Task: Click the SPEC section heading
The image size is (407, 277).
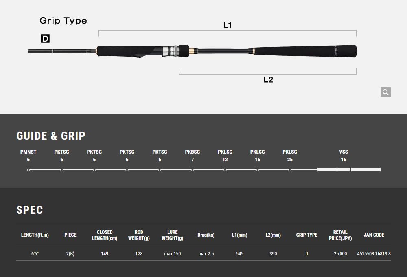Action: point(29,210)
